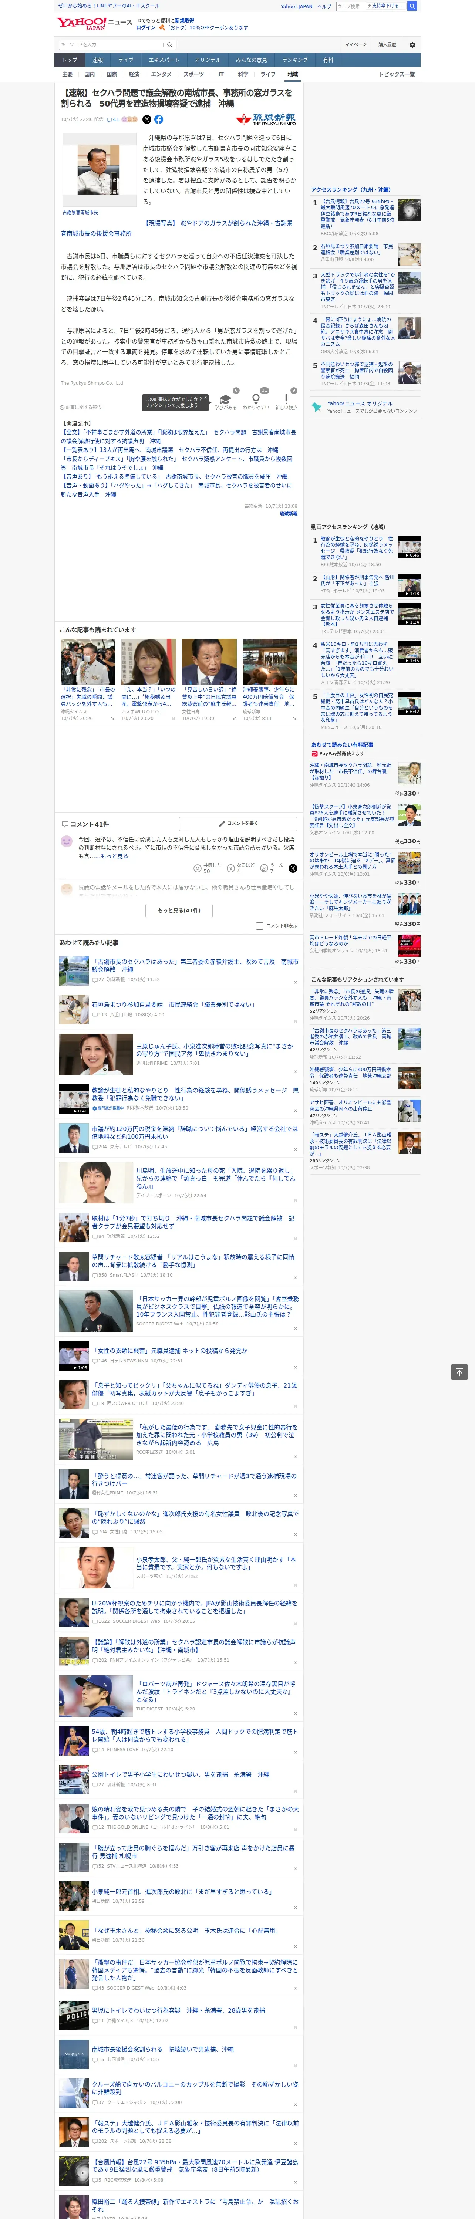This screenshot has width=475, height=2219.
Task: Select the トップ navigation tab
Action: [x=70, y=60]
